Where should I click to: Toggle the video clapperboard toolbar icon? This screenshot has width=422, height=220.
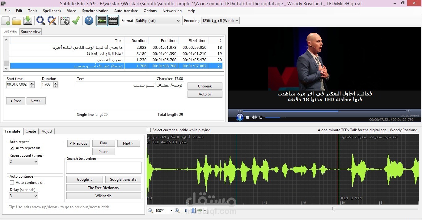point(113,21)
